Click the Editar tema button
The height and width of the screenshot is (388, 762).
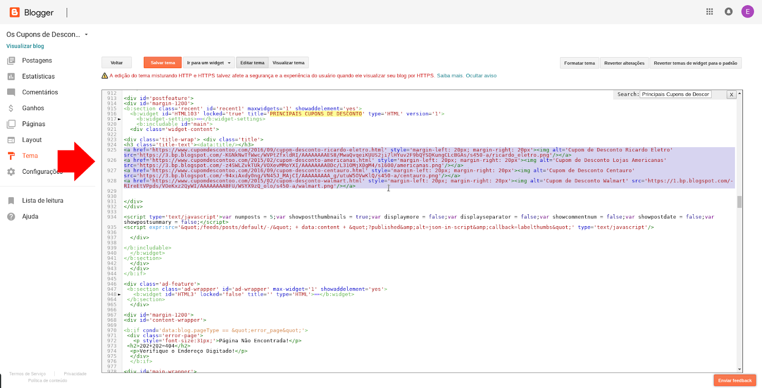(252, 63)
